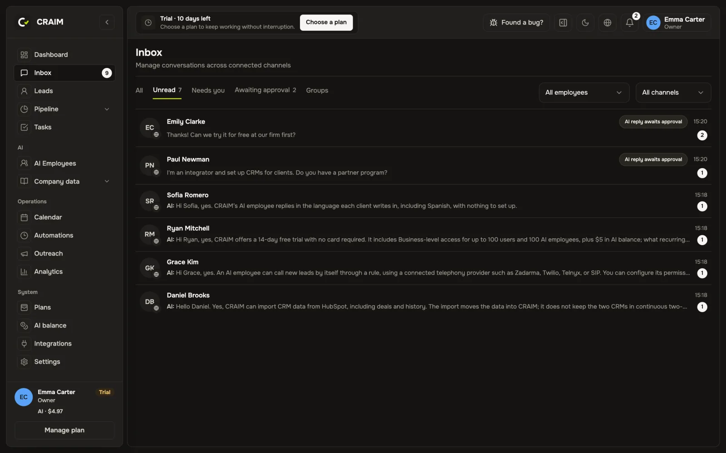The image size is (726, 453).
Task: Click the Leads person icon
Action: tap(24, 91)
